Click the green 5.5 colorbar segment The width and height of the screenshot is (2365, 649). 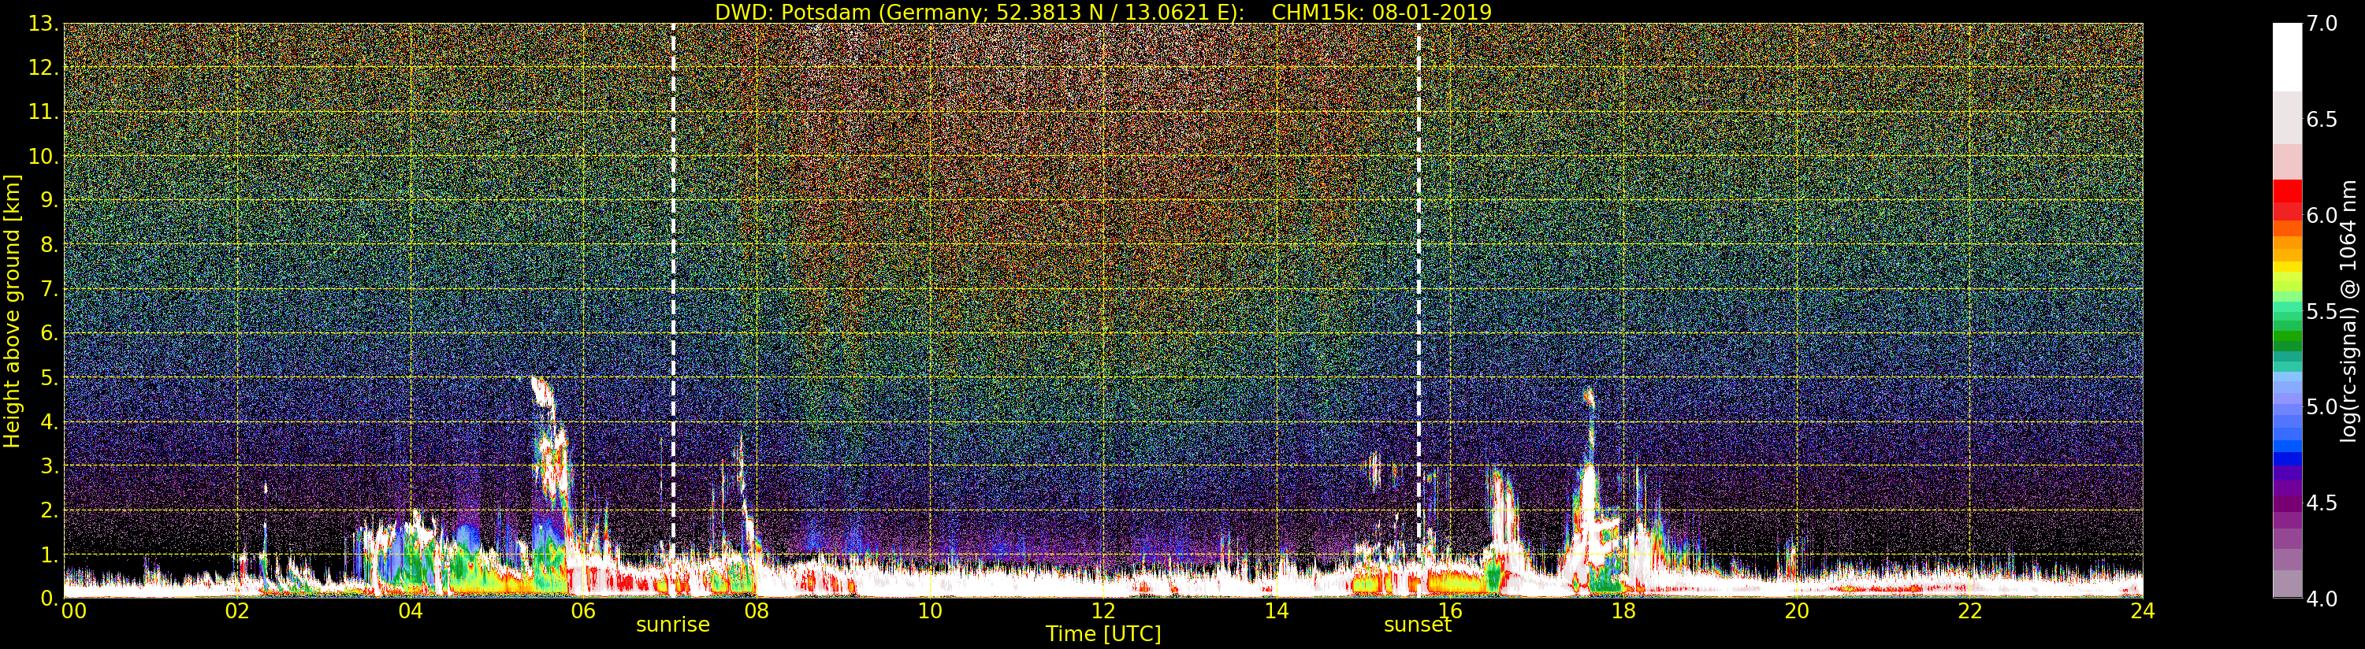pyautogui.click(x=2287, y=312)
